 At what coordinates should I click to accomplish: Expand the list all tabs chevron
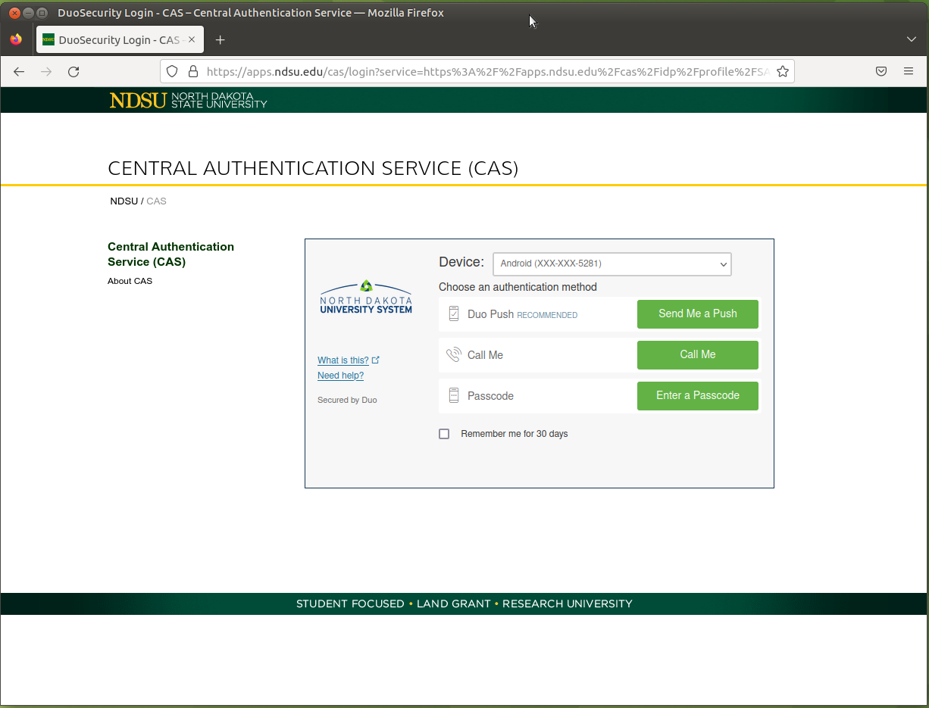point(912,39)
